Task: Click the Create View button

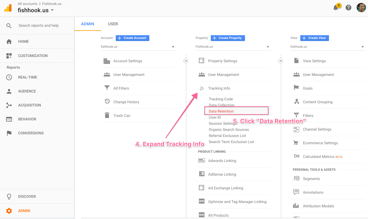Action: (315, 38)
